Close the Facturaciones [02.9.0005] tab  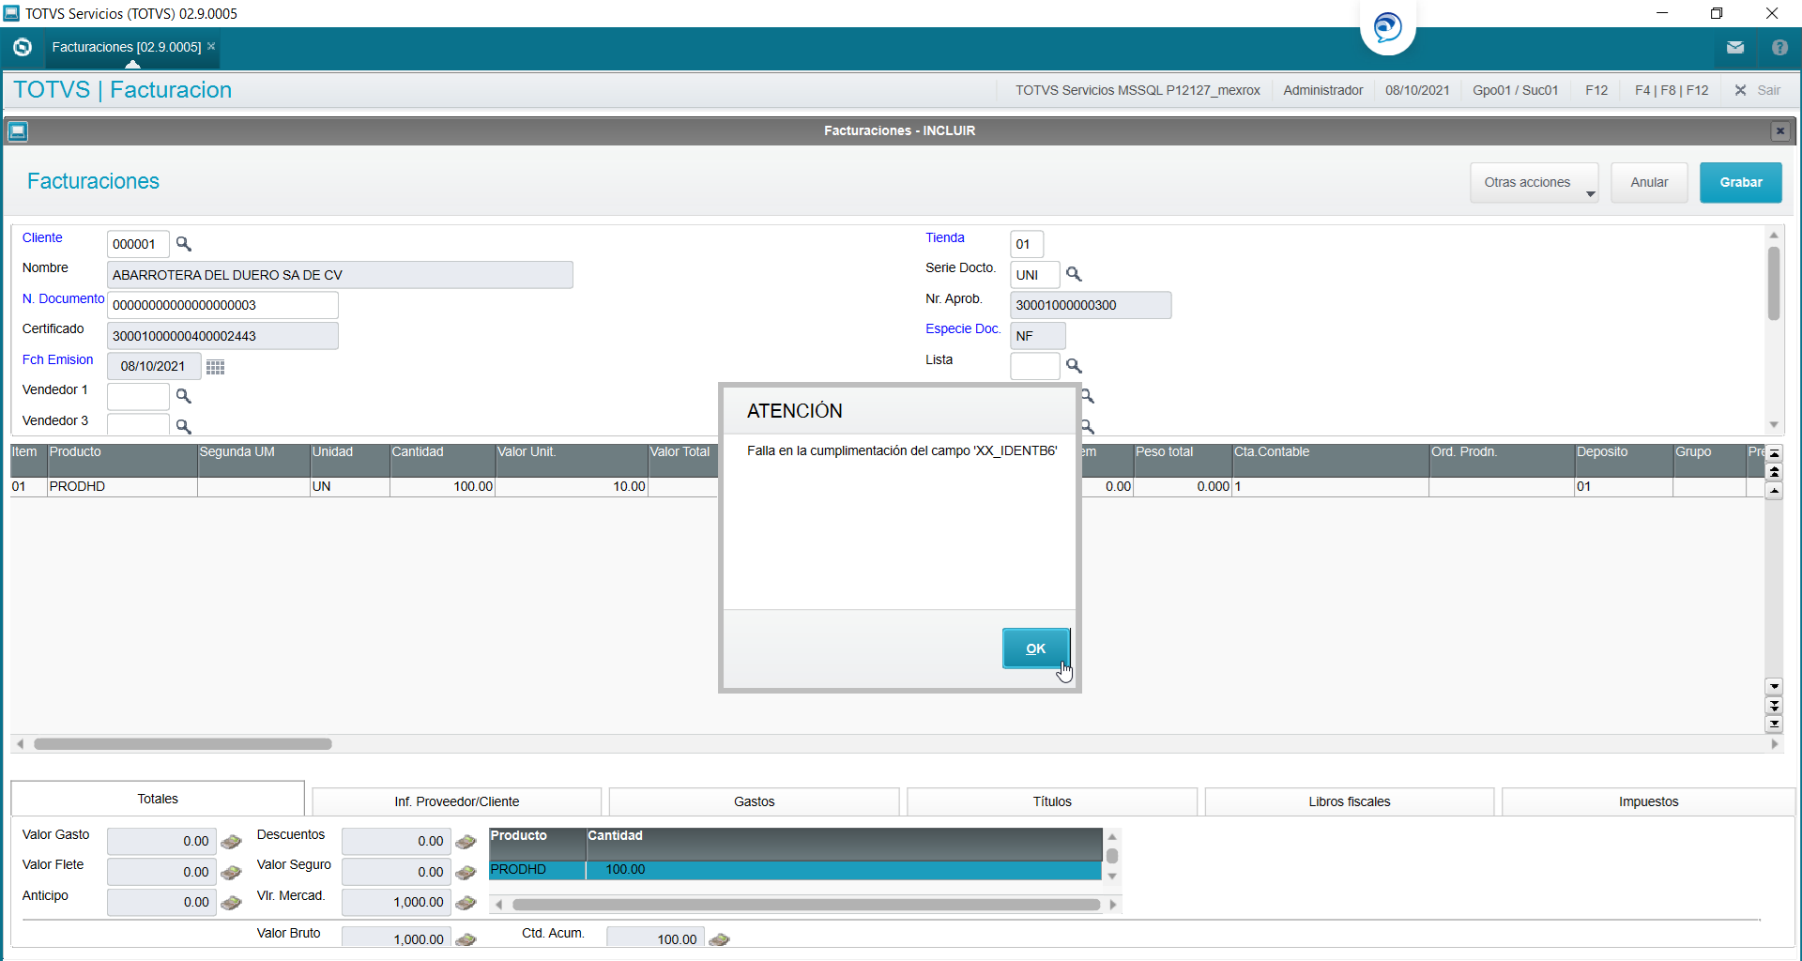click(x=211, y=46)
